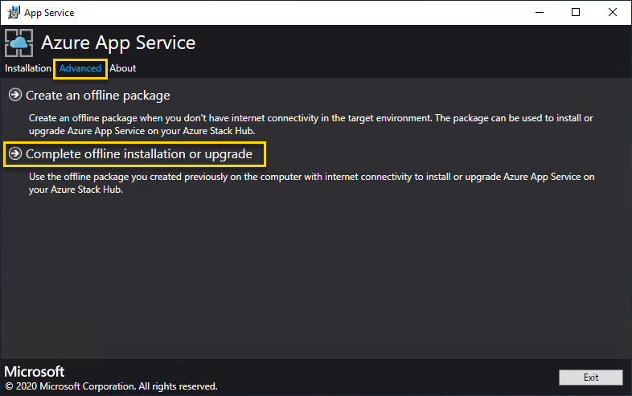
Task: Click arrow icon beside Create an offline package
Action: (14, 95)
